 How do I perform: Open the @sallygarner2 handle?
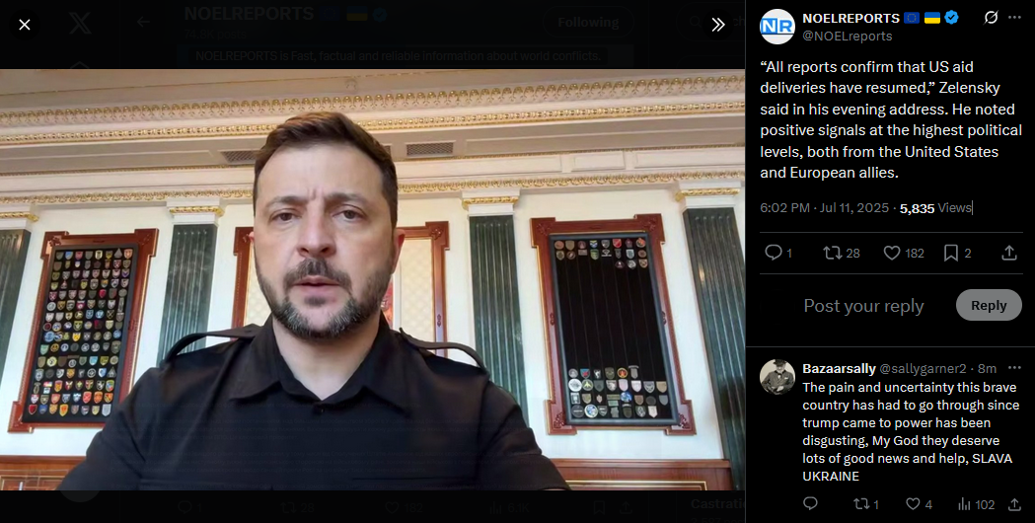pos(923,368)
